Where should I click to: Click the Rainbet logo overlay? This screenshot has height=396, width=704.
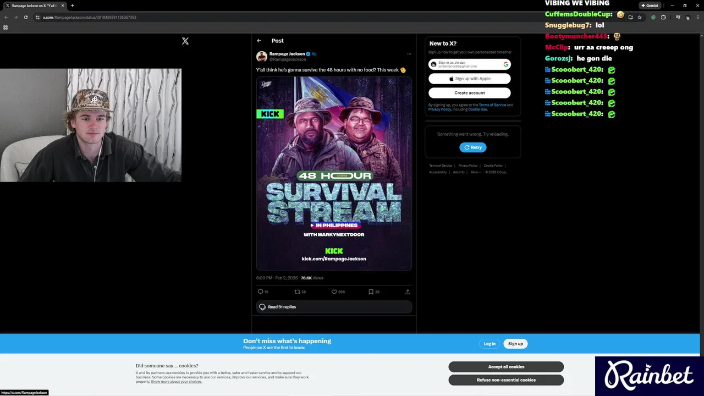point(649,376)
